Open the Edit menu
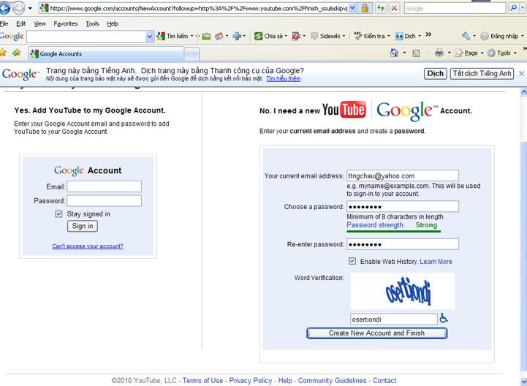 [21, 23]
